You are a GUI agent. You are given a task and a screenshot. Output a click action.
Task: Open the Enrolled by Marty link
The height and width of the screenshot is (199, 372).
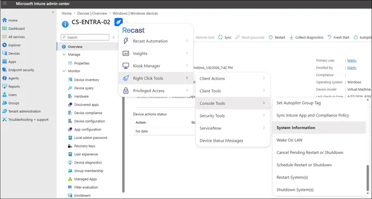[352, 68]
